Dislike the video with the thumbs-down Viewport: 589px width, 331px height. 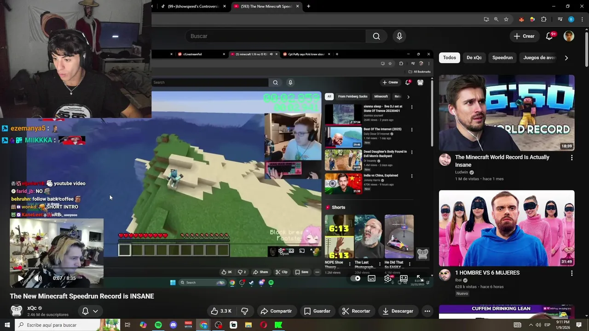click(245, 311)
